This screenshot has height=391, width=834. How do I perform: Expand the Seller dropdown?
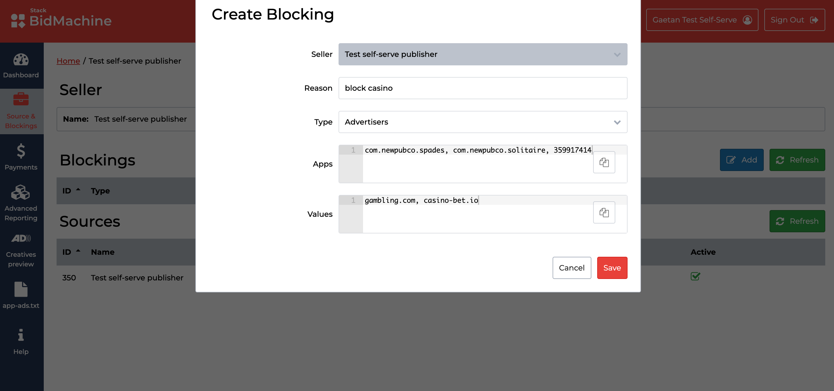(x=482, y=55)
